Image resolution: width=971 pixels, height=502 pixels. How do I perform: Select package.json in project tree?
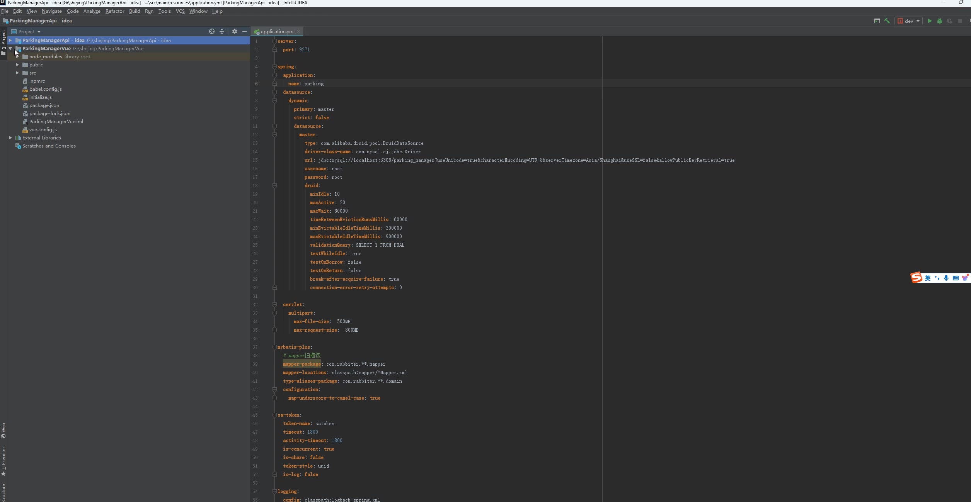pyautogui.click(x=44, y=105)
